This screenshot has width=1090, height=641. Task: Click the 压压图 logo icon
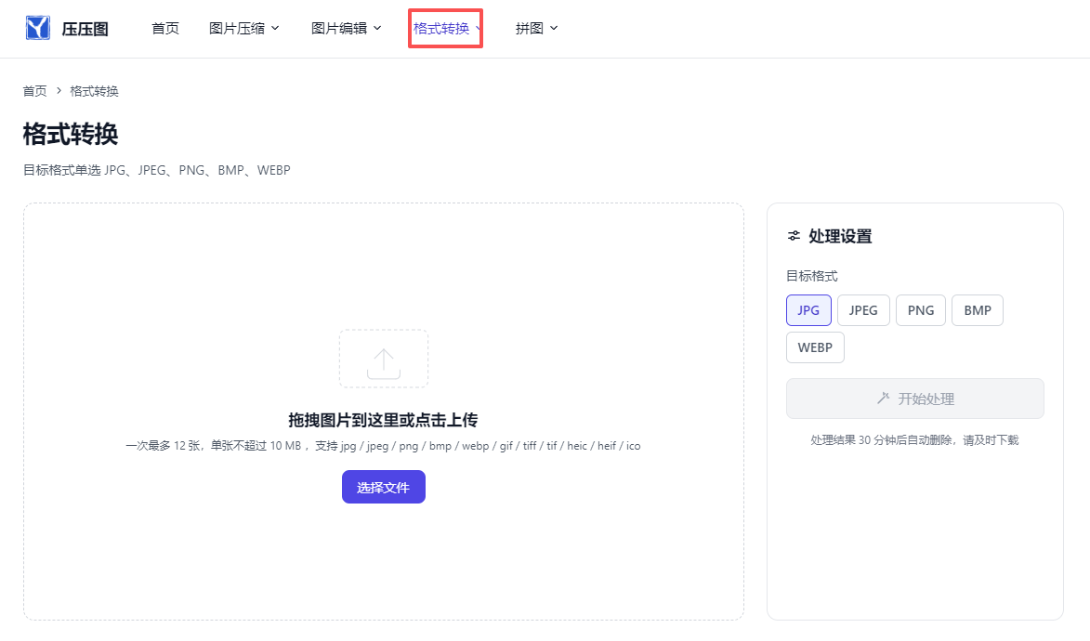click(x=37, y=28)
